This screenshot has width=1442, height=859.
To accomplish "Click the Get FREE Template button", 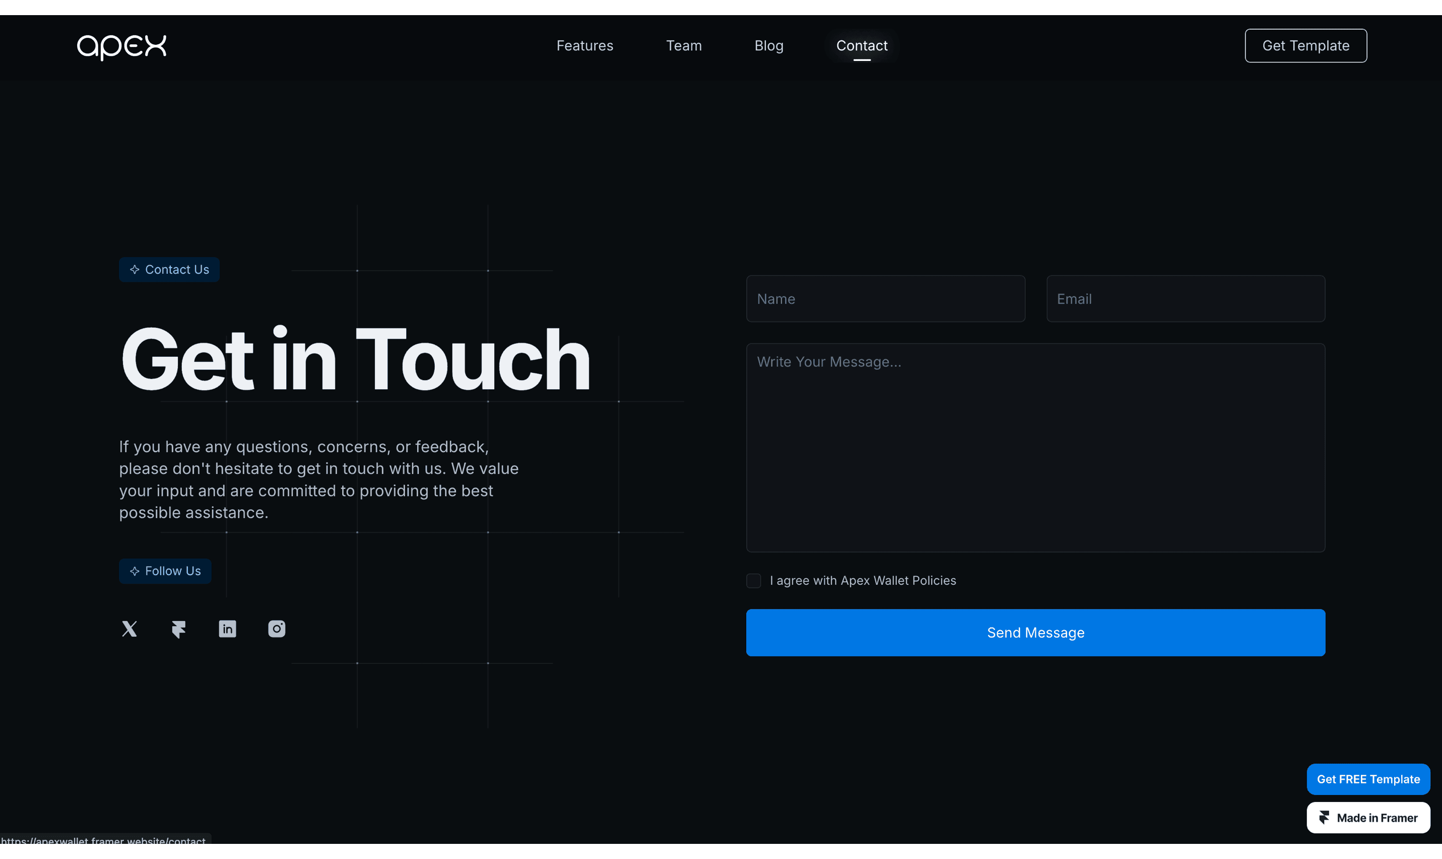I will coord(1368,779).
